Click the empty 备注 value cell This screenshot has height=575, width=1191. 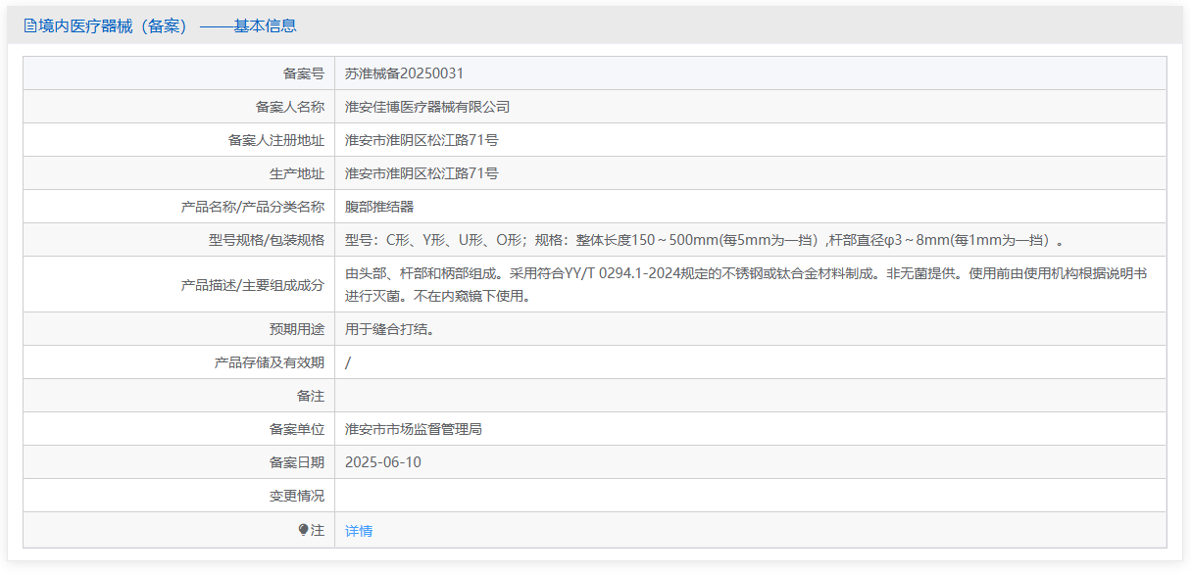coord(750,396)
